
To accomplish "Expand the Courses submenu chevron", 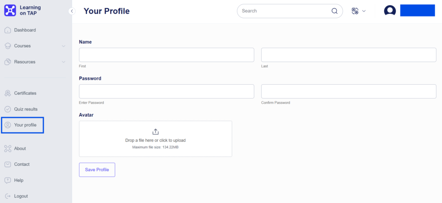I will (x=63, y=46).
